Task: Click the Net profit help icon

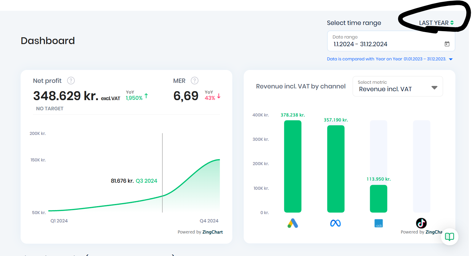Action: (x=71, y=81)
